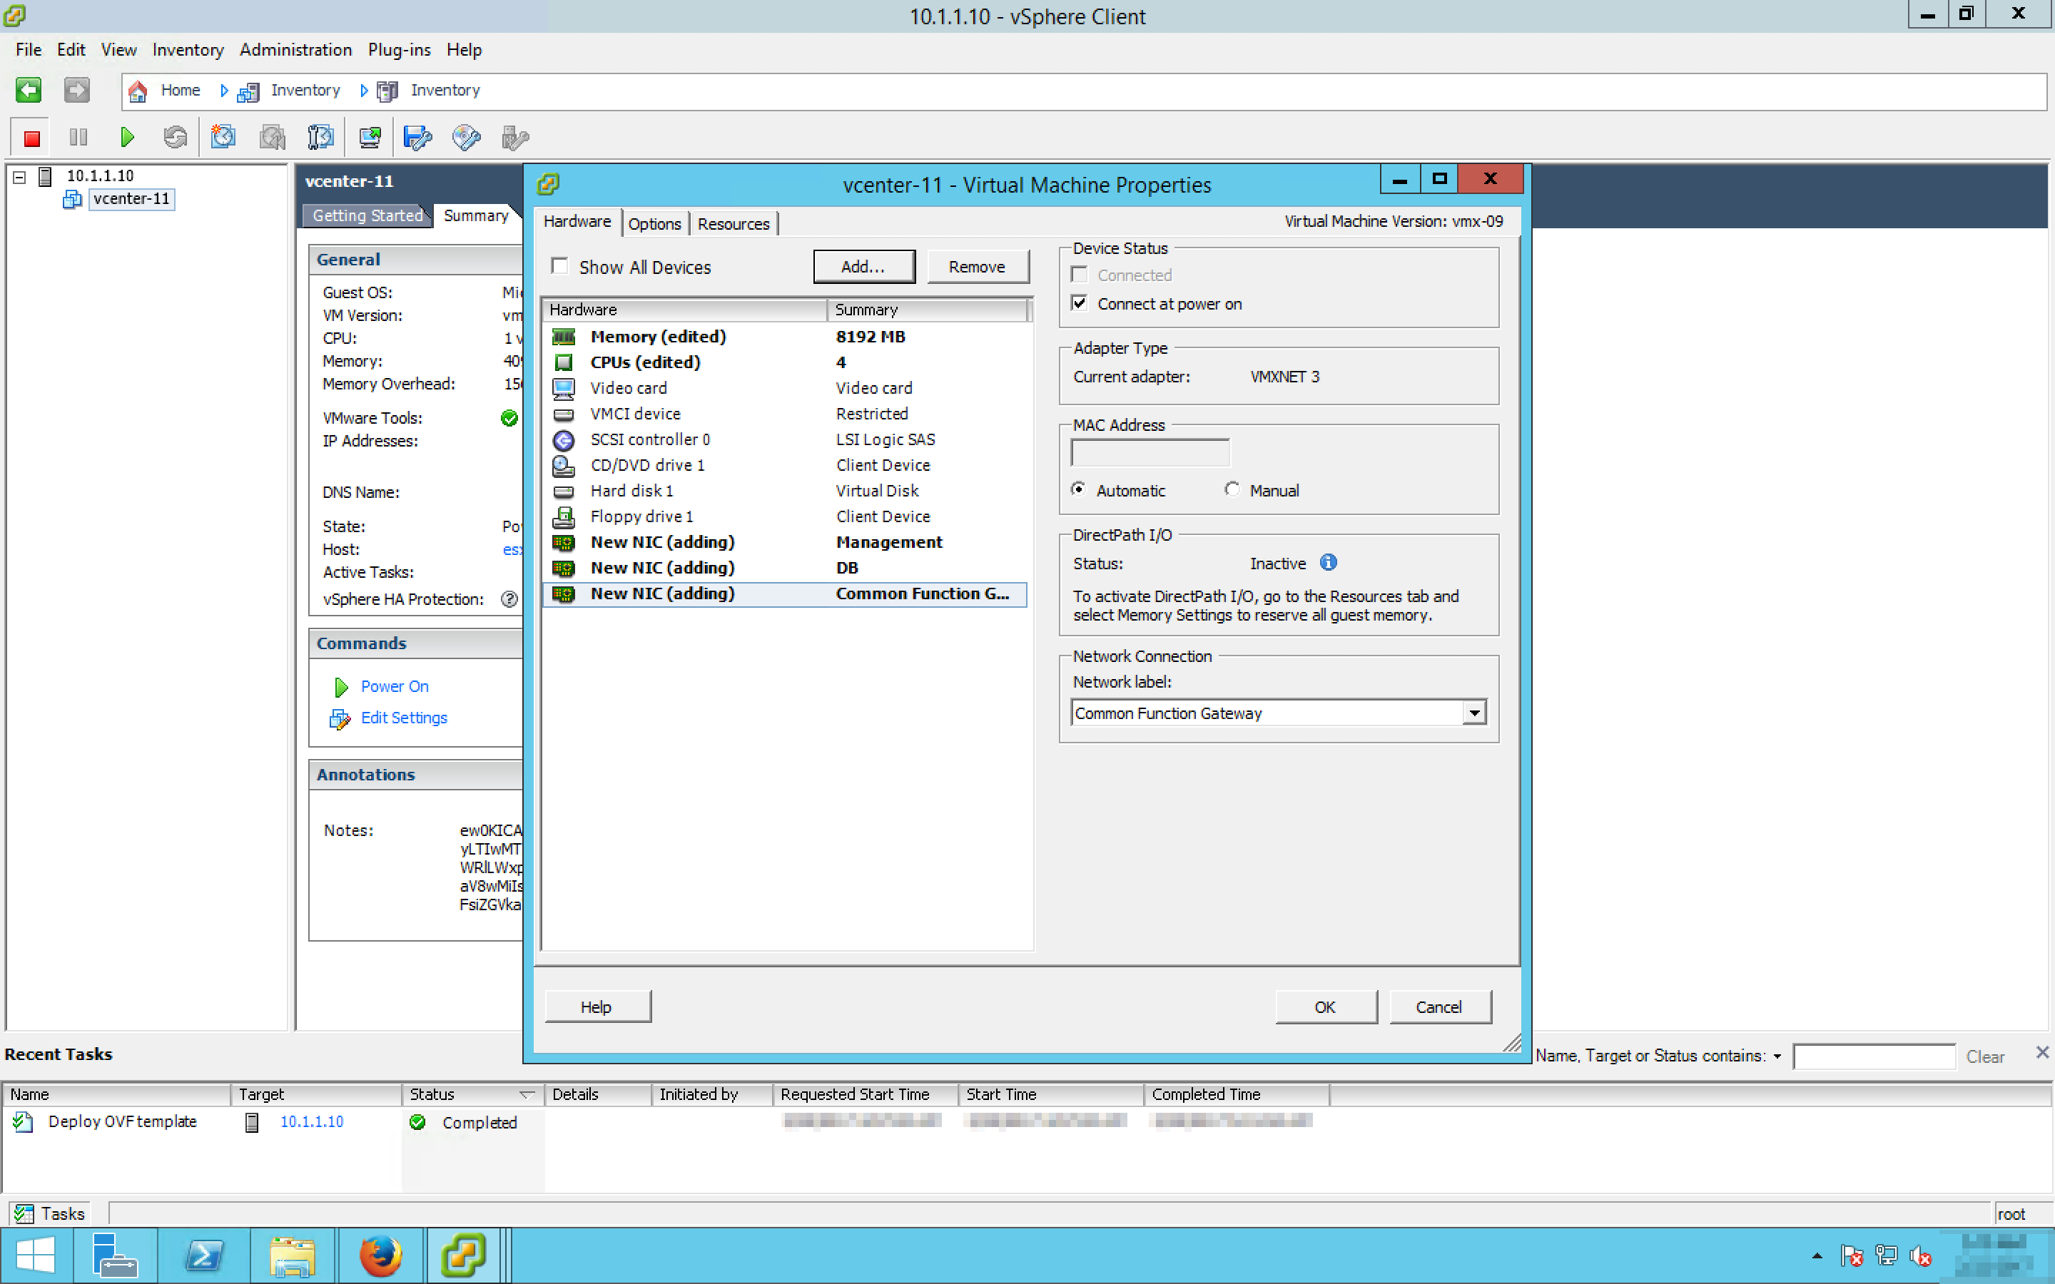This screenshot has width=2055, height=1284.
Task: Collapse the 10.1.1.10 host tree node
Action: click(x=19, y=177)
